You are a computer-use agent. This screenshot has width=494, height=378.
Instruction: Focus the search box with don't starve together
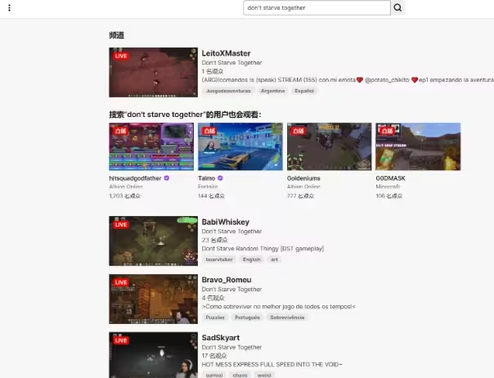coord(317,7)
